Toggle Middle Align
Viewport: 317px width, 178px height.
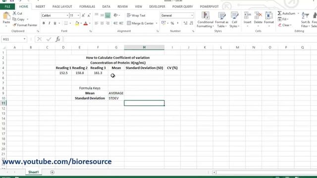pos(102,15)
